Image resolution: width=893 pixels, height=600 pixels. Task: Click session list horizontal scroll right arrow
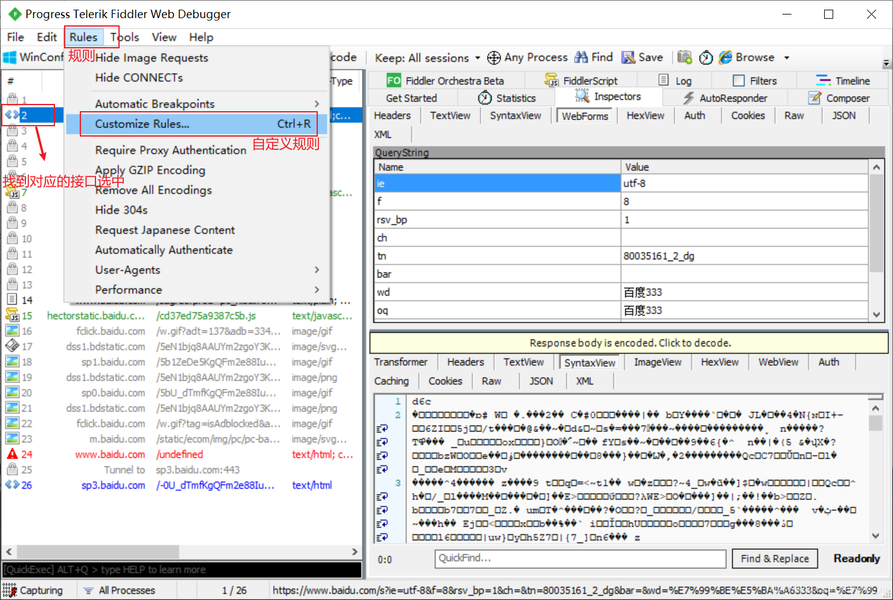(355, 552)
